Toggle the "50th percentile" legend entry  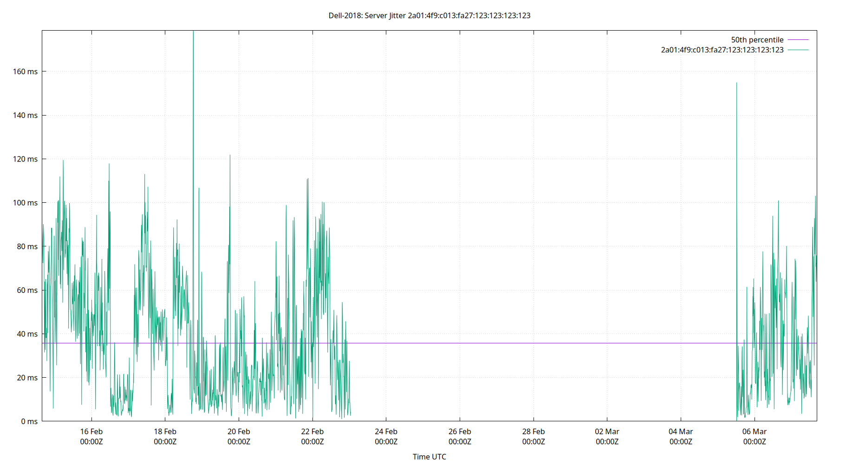757,39
